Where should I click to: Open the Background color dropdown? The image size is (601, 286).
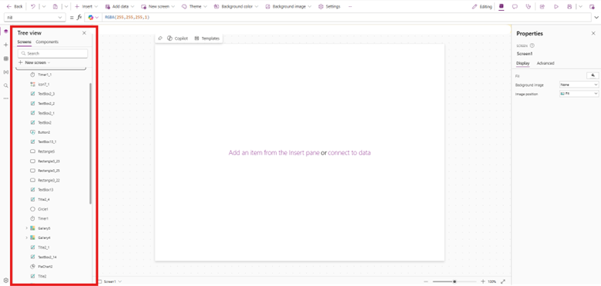[236, 6]
